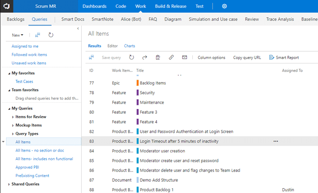Image resolution: width=318 pixels, height=193 pixels.
Task: Click new work item icon beside New
Action: click(x=38, y=35)
